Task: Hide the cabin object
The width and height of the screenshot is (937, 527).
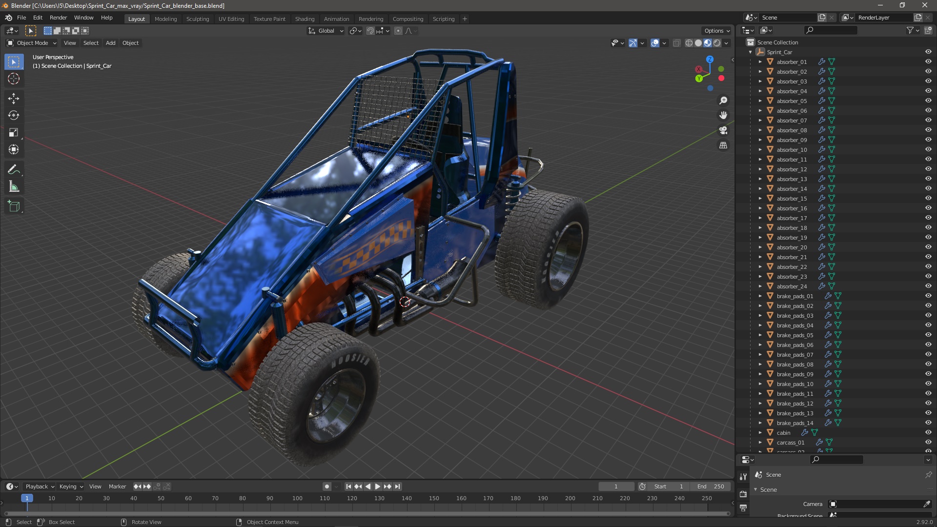Action: (x=928, y=432)
